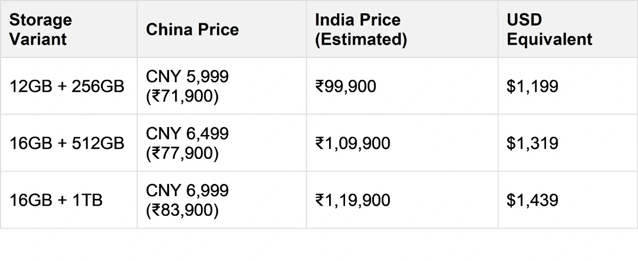Click the China Price column header
The height and width of the screenshot is (261, 638).
pos(192,29)
